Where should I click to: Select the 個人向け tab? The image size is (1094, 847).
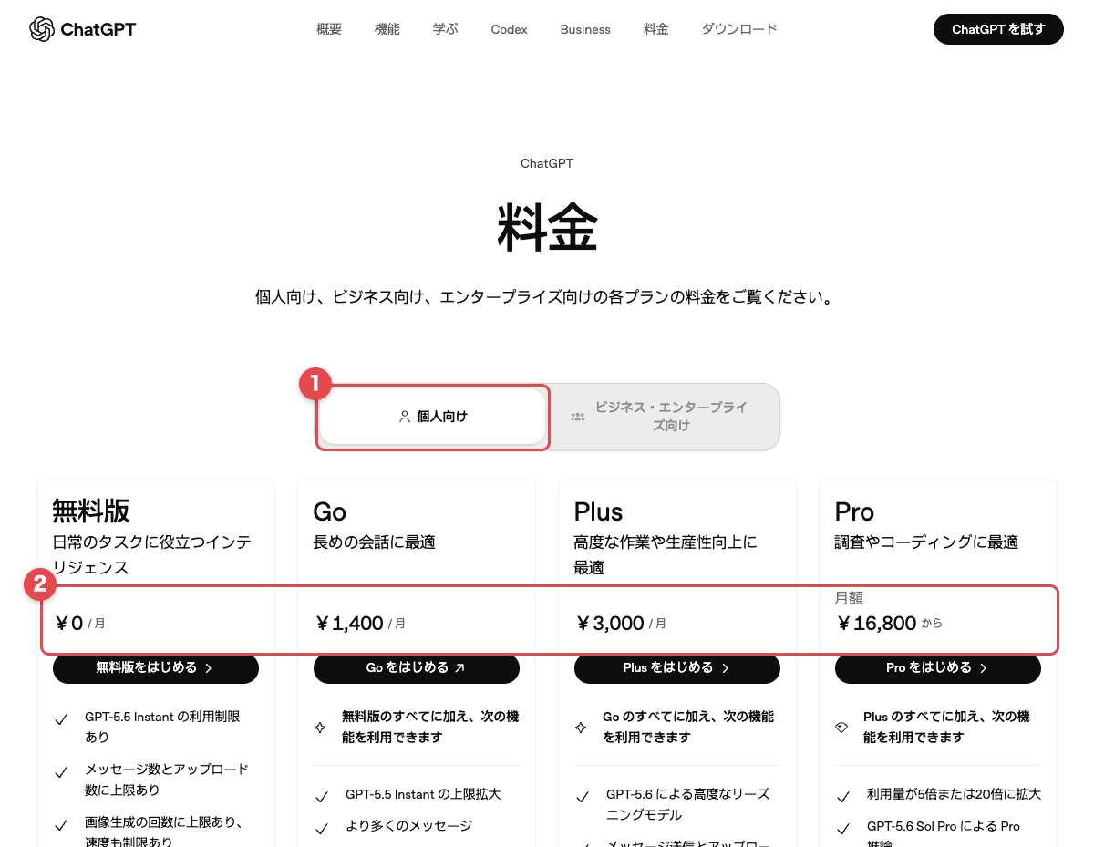coord(433,417)
